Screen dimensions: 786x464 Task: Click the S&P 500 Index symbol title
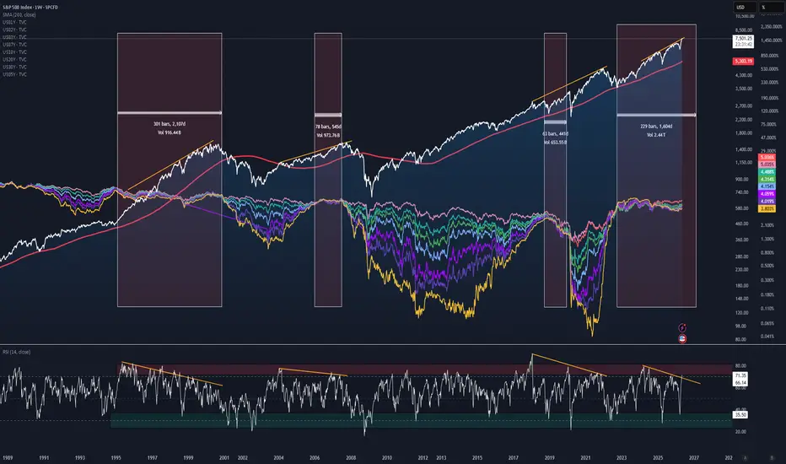(30, 8)
